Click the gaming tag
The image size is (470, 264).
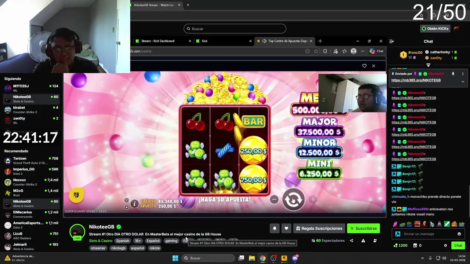tap(171, 241)
